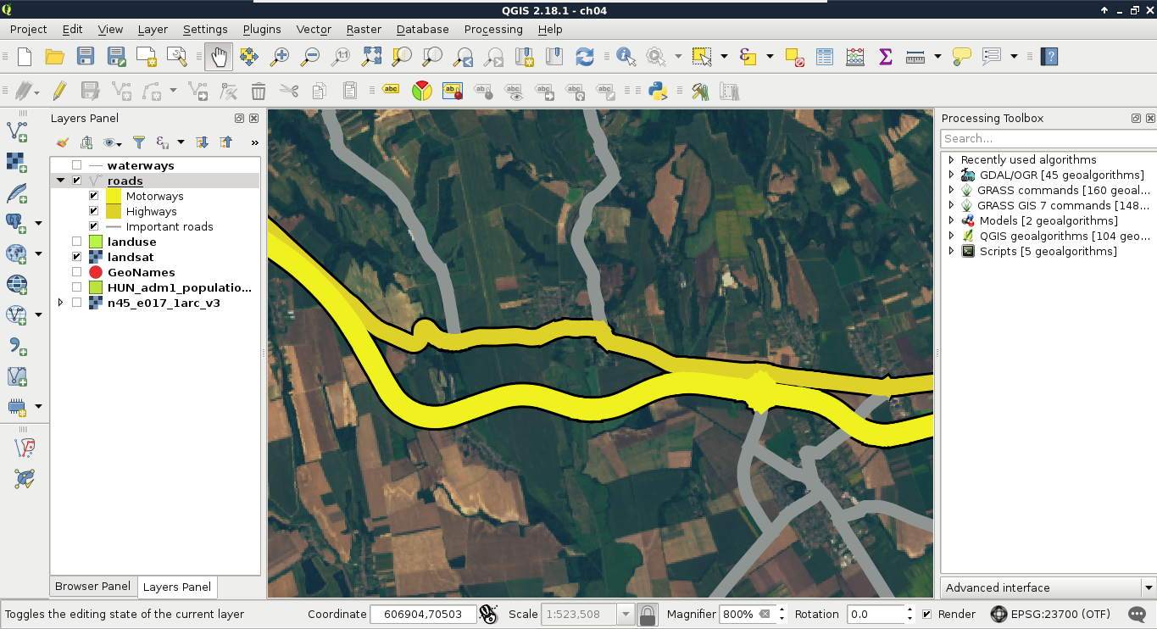Uncheck the landsat layer visibility

tap(77, 257)
